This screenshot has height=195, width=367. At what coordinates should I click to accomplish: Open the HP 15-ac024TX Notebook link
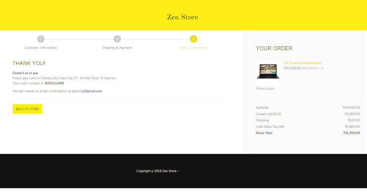click(302, 63)
